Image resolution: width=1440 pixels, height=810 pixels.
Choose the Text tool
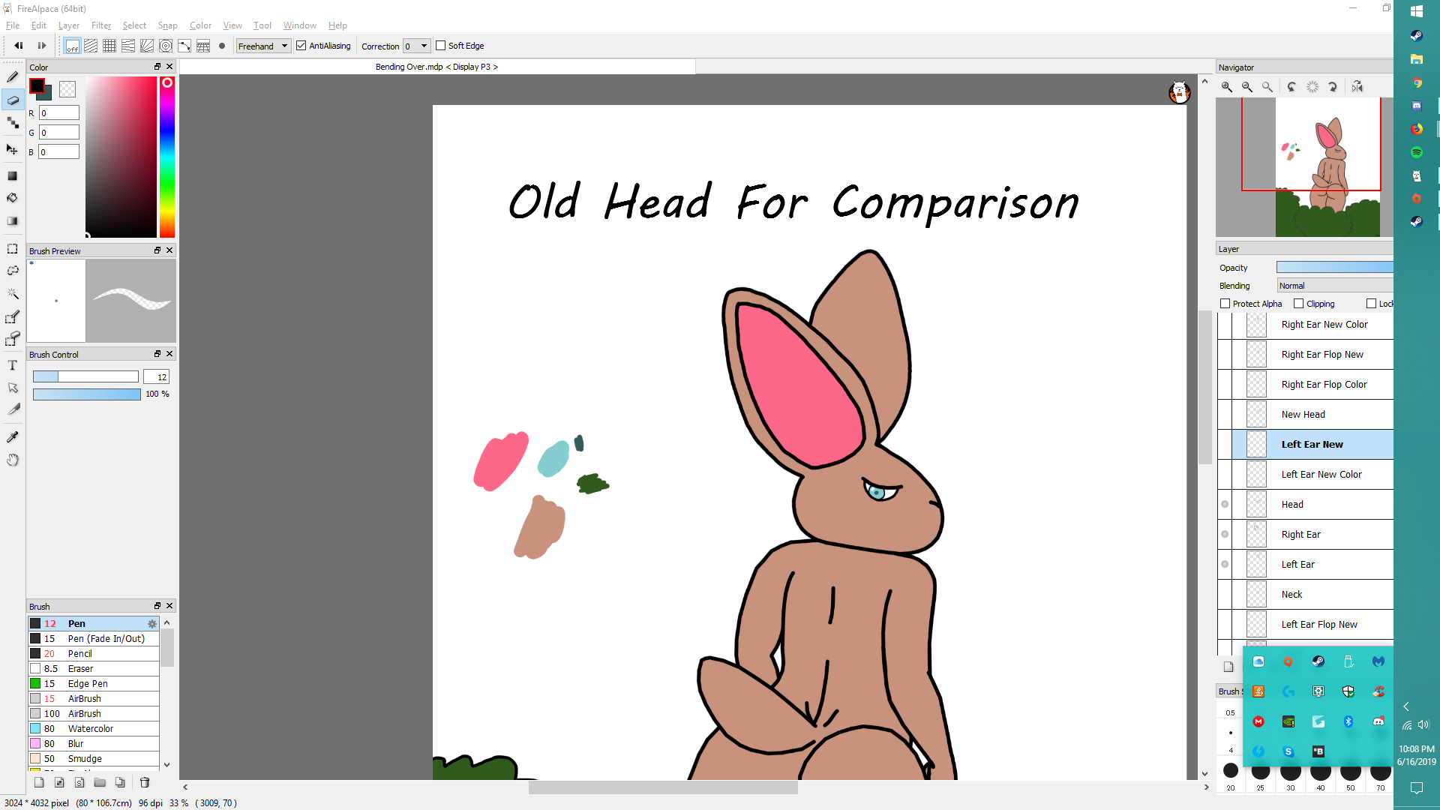coord(13,365)
